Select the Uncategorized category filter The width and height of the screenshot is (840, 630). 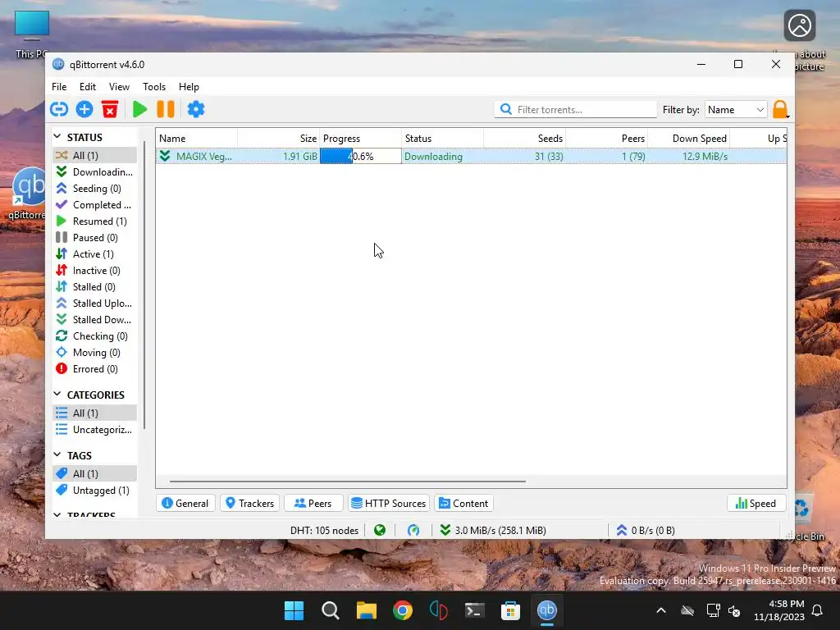click(95, 430)
